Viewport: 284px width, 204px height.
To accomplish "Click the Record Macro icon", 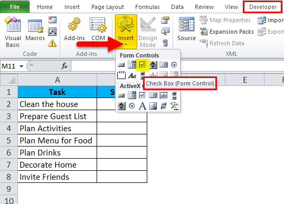I will pos(52,20).
